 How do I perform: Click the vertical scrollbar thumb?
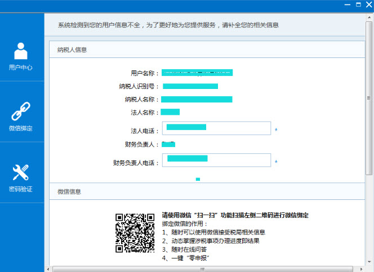click(369, 98)
